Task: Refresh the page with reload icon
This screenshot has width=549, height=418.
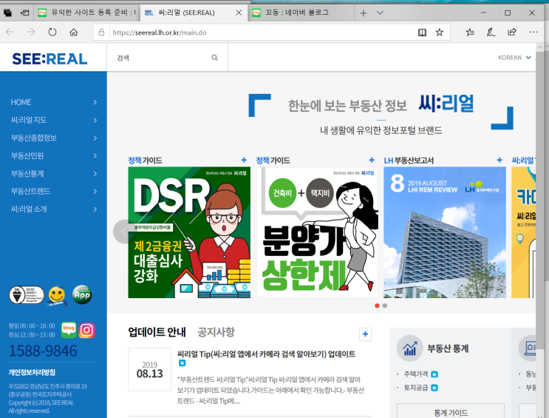Action: tap(52, 33)
